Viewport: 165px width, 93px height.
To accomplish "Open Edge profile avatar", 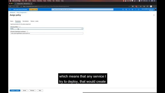I will coord(151,6).
